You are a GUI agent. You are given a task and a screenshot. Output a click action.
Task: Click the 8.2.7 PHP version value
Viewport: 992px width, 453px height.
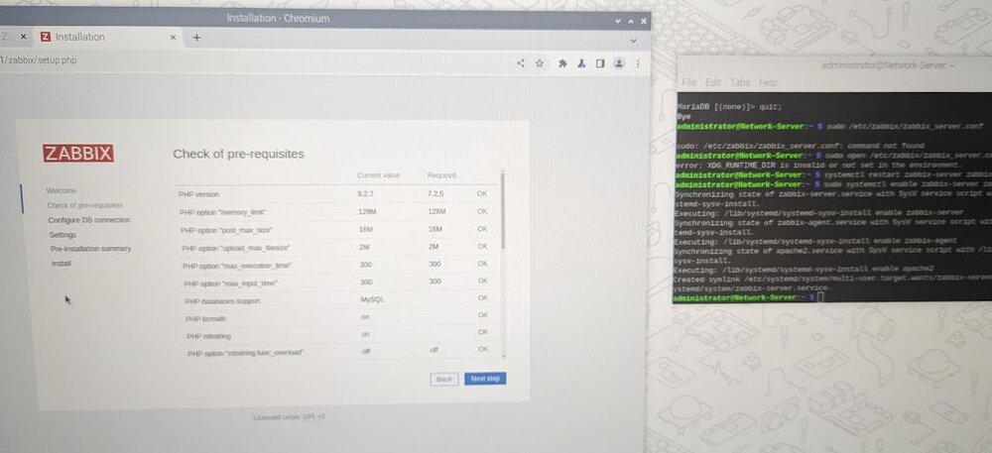(366, 193)
